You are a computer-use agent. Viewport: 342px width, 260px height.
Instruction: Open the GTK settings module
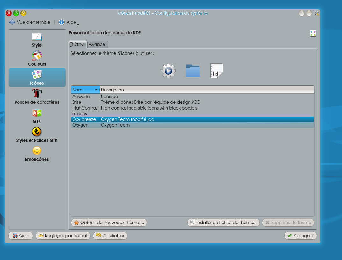pyautogui.click(x=37, y=116)
